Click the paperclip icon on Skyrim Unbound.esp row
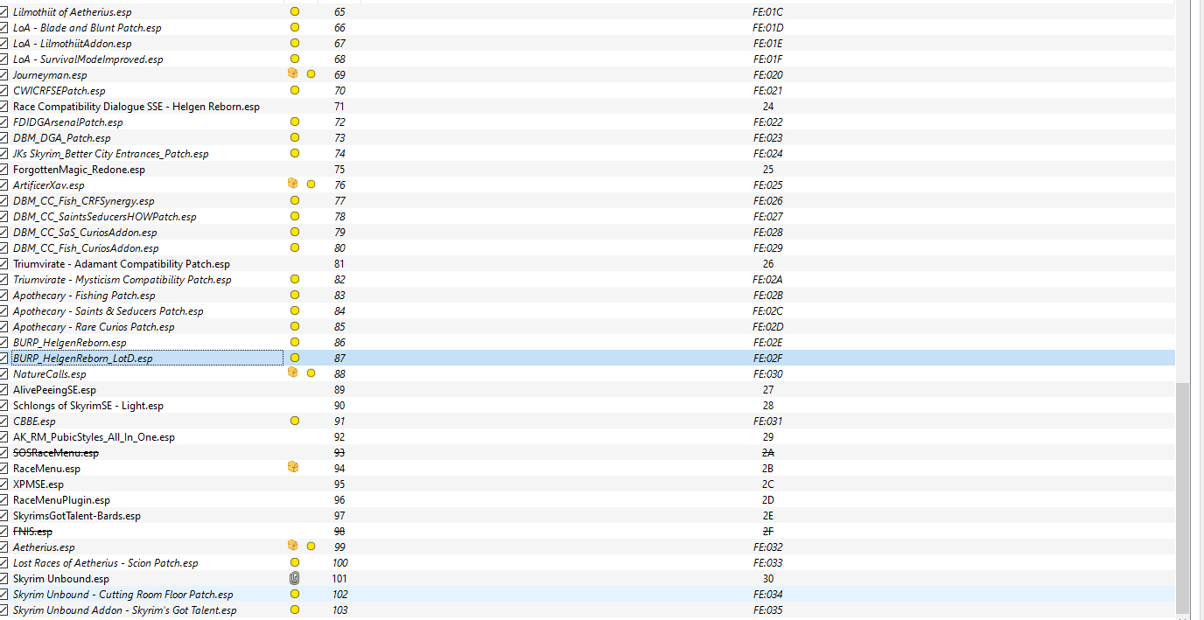Image resolution: width=1204 pixels, height=620 pixels. (294, 578)
